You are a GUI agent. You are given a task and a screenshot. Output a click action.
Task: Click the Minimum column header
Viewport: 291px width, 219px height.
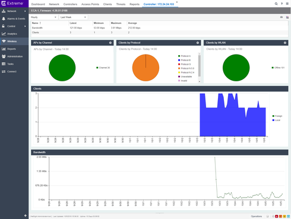[x=101, y=23]
